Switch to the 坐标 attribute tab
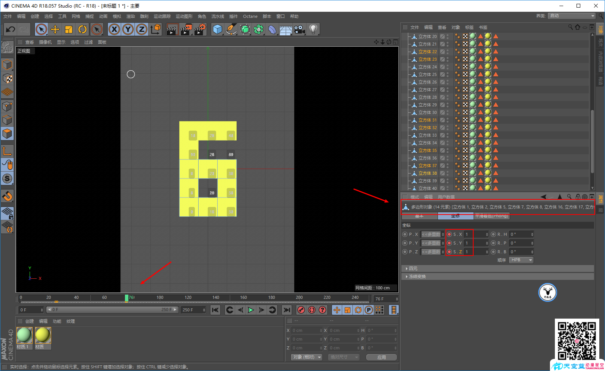Screen dimensions: 605x371 coord(455,216)
